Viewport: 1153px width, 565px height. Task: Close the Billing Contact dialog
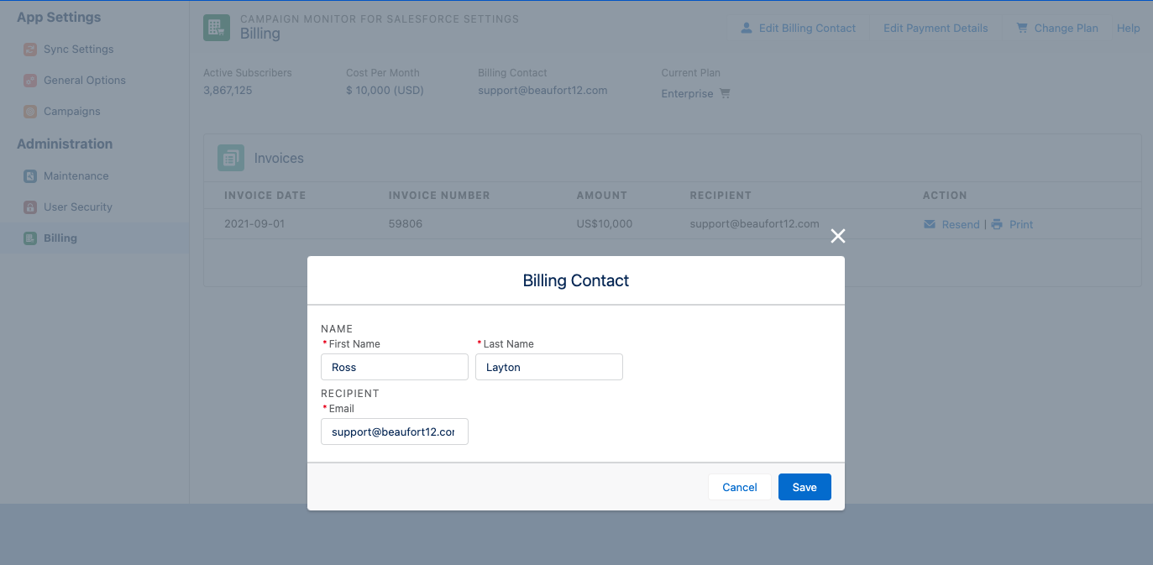[x=837, y=236]
